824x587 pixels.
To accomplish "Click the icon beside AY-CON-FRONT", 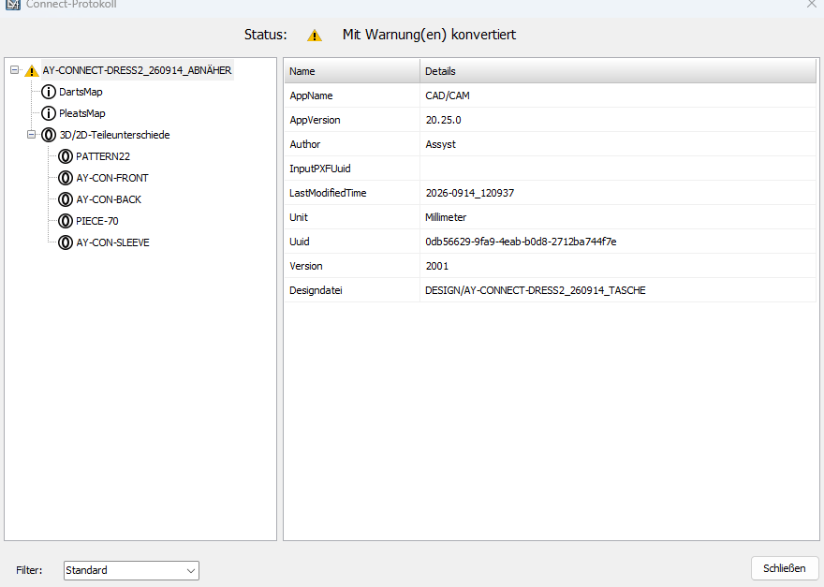I will [x=66, y=178].
